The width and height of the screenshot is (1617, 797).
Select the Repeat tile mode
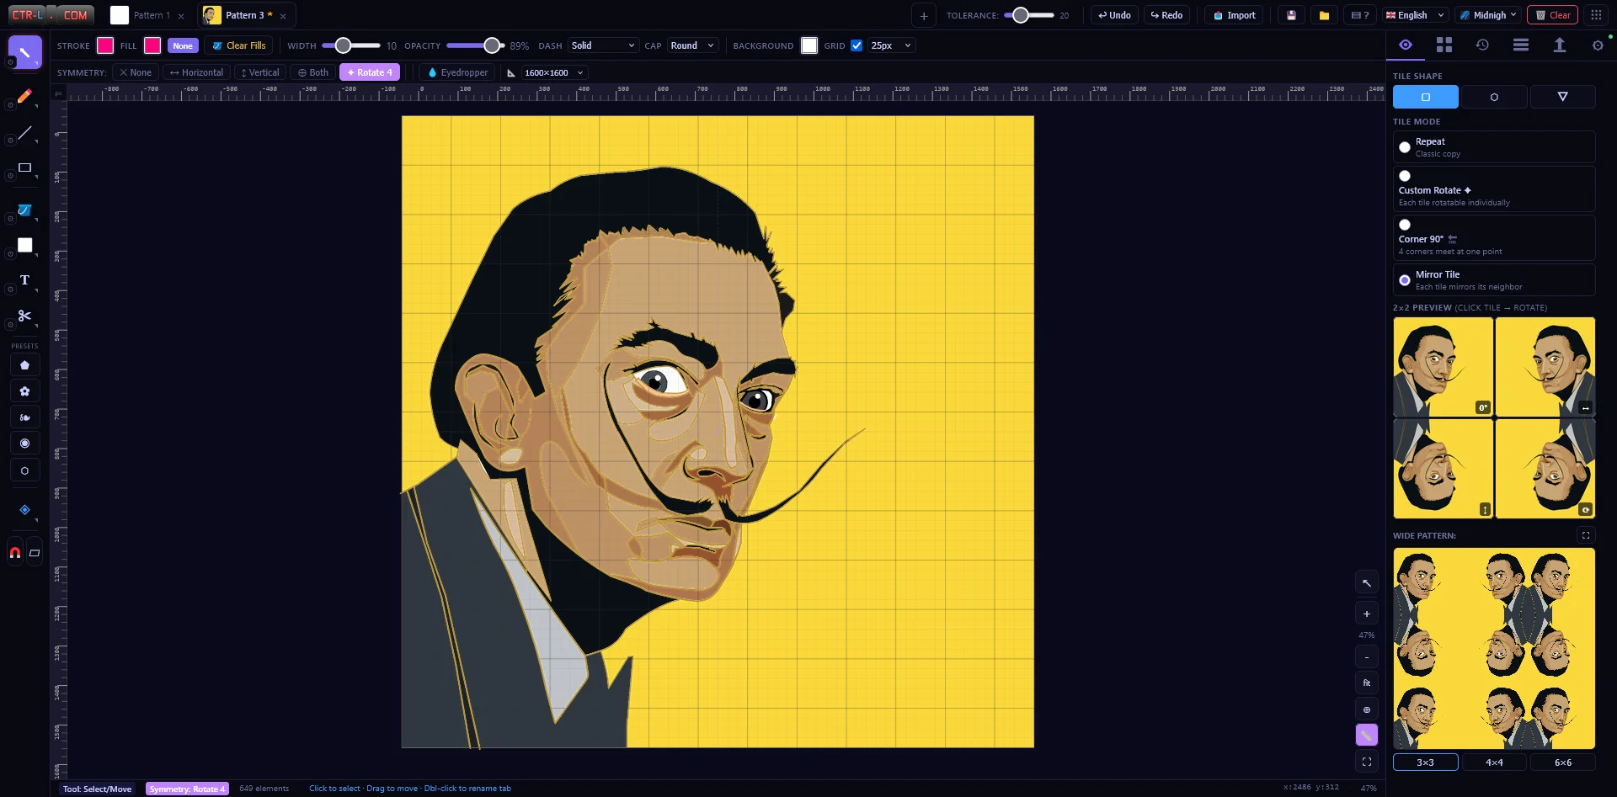tap(1494, 147)
